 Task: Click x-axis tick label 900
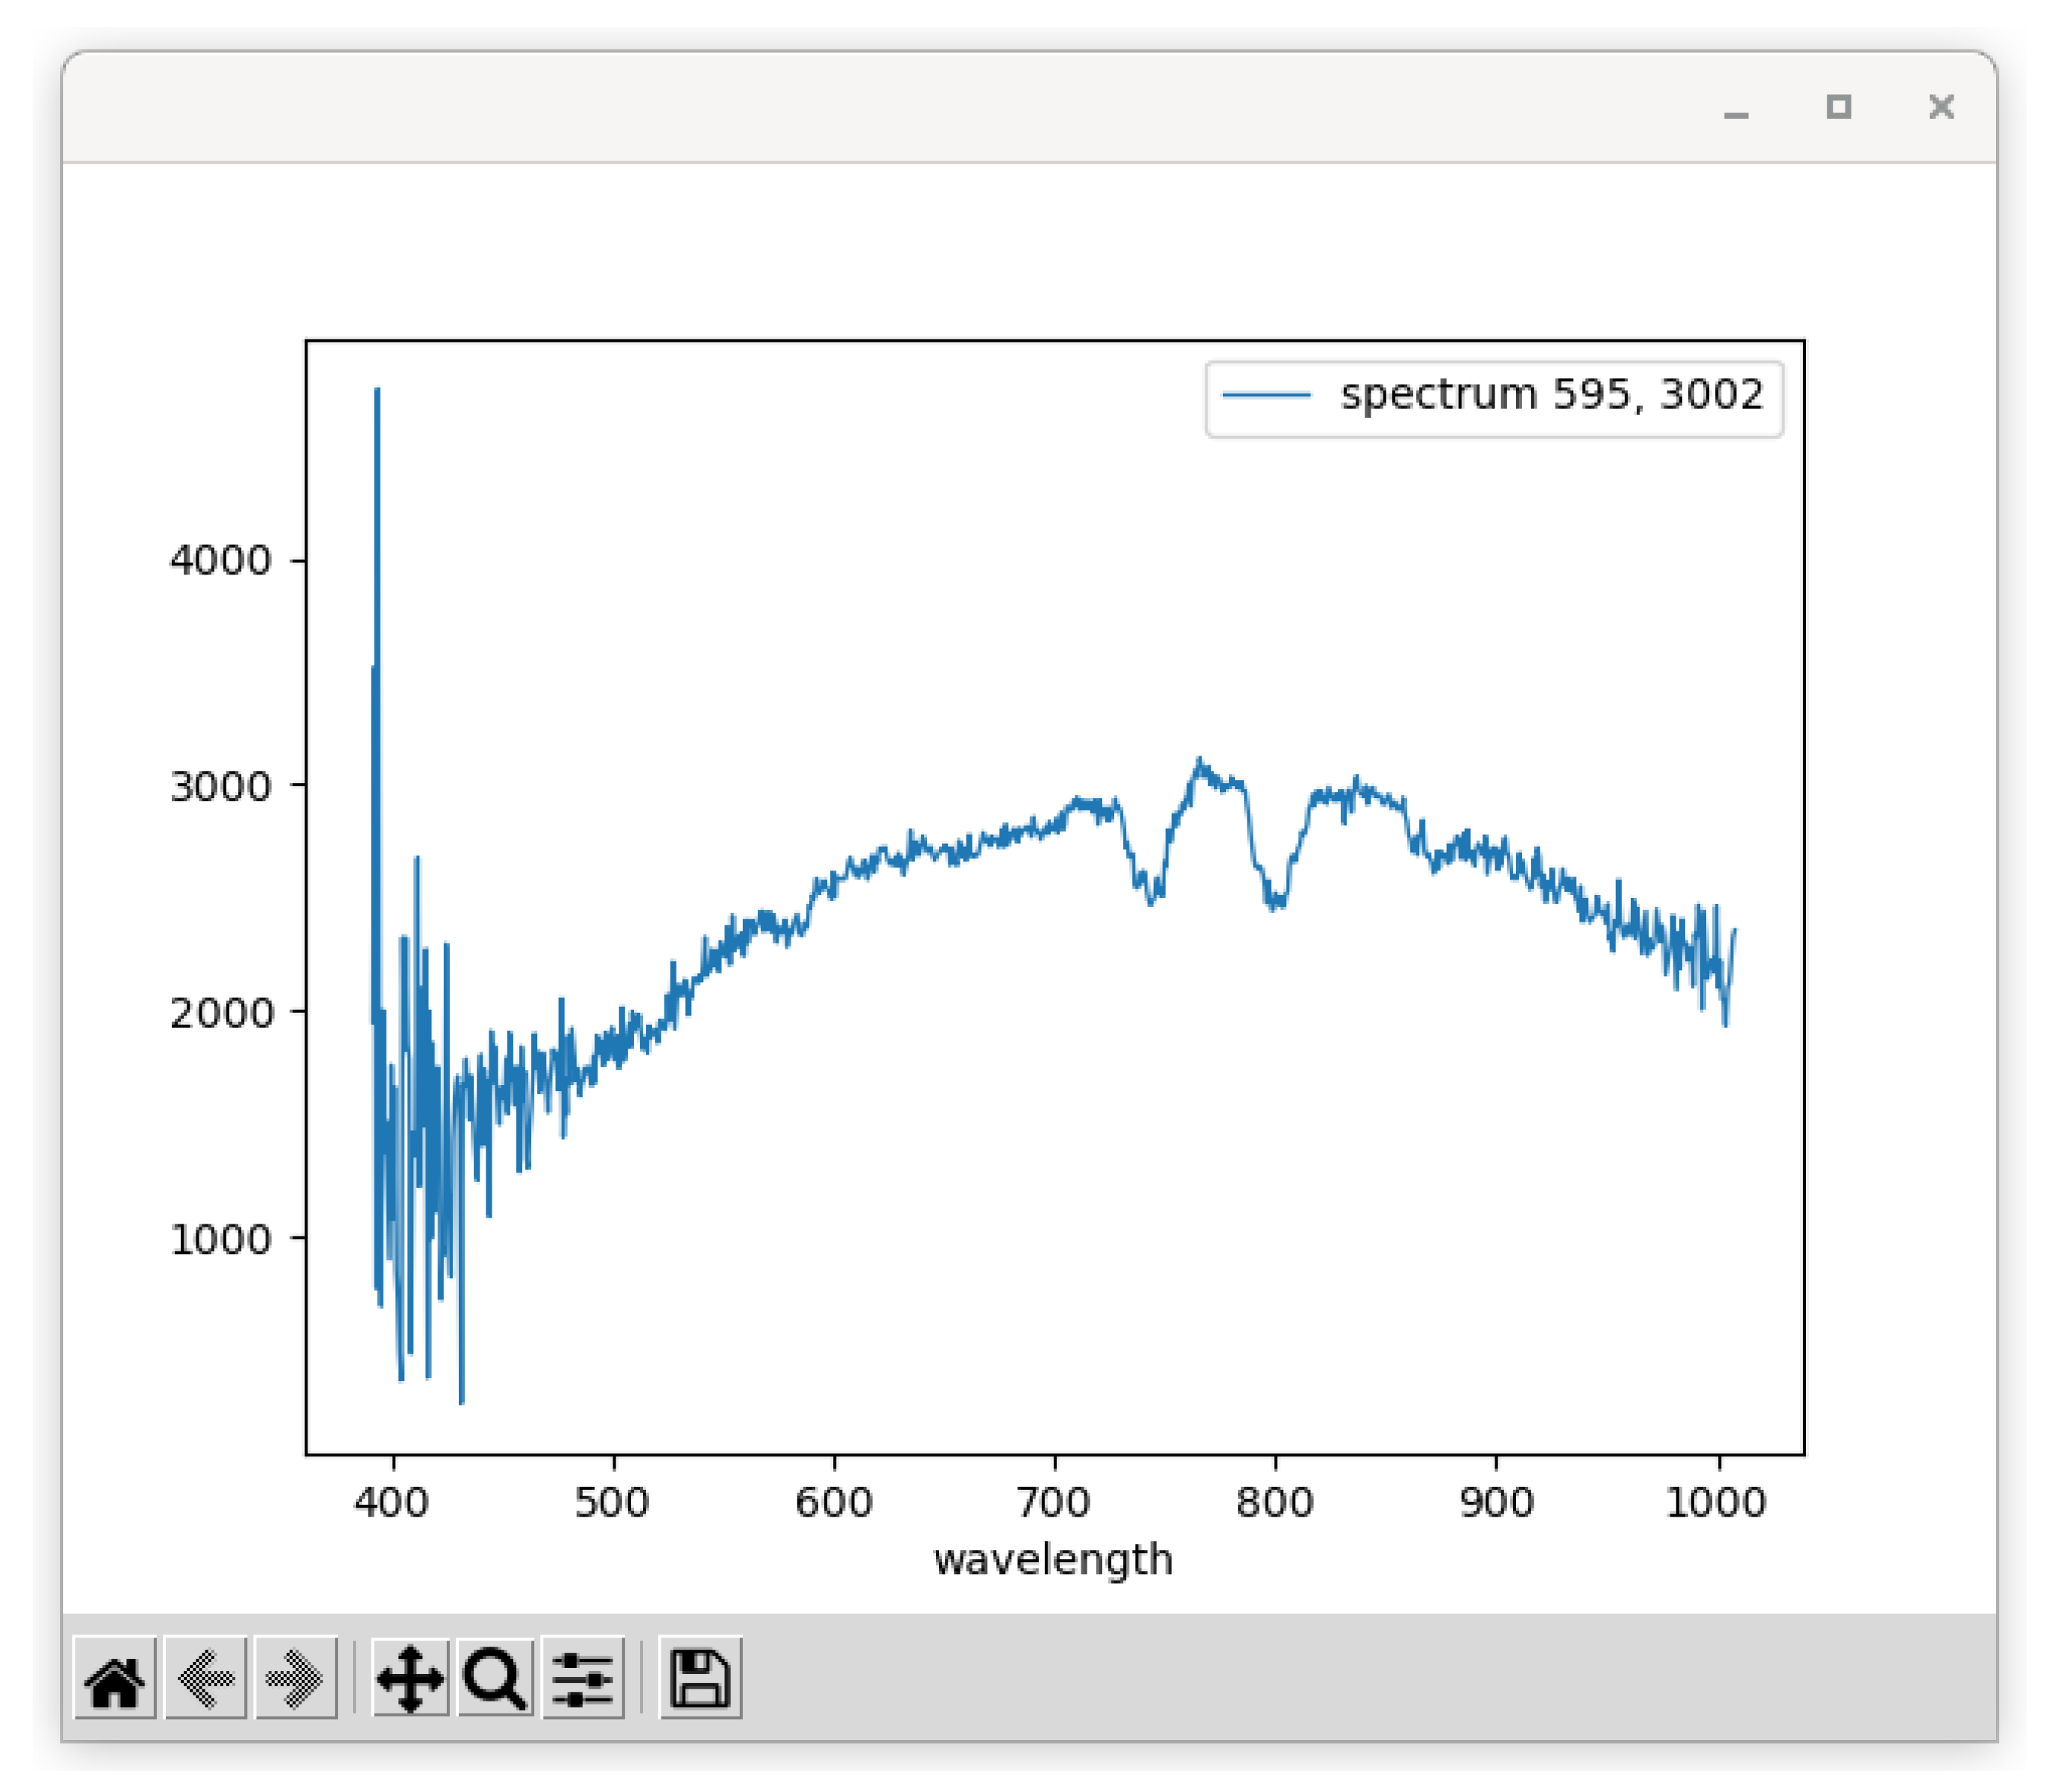(x=1497, y=1504)
